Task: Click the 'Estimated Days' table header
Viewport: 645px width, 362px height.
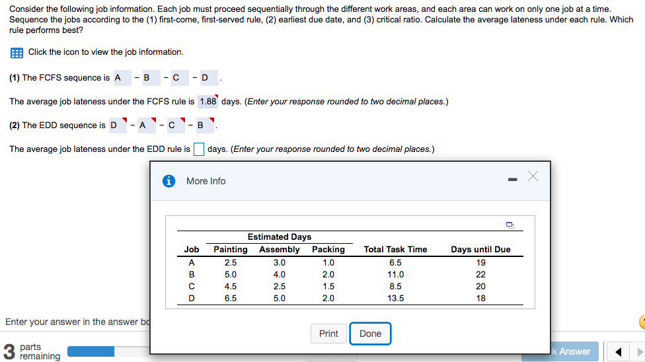Action: (280, 237)
